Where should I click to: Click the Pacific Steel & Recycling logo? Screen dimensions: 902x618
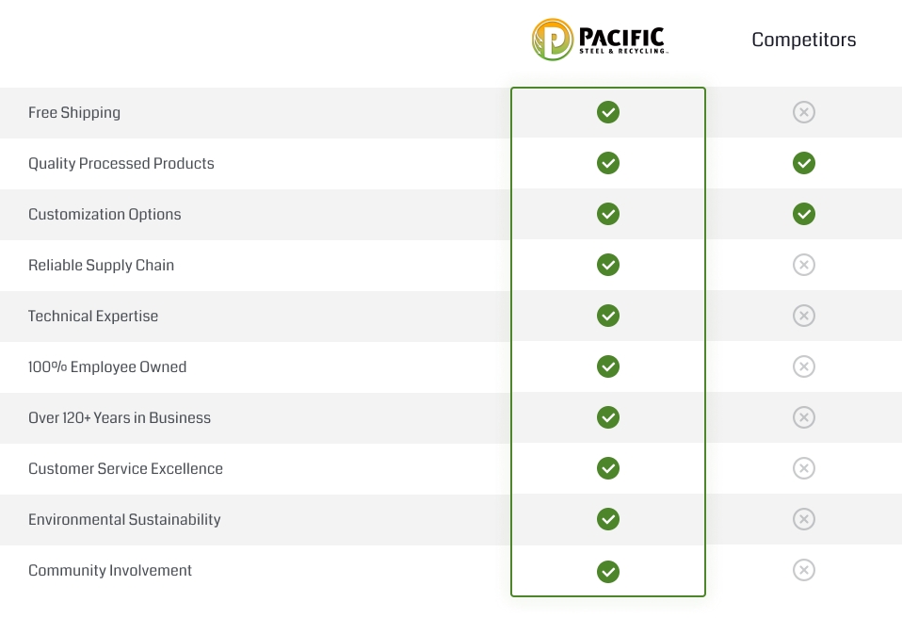coord(599,40)
